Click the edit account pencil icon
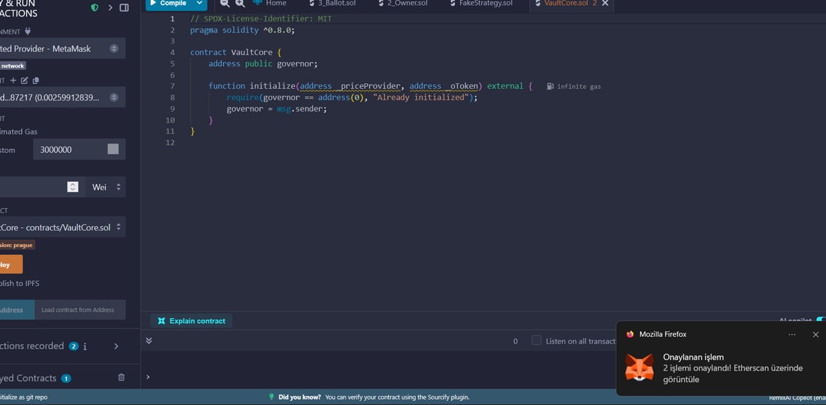Image resolution: width=826 pixels, height=405 pixels. [x=25, y=81]
